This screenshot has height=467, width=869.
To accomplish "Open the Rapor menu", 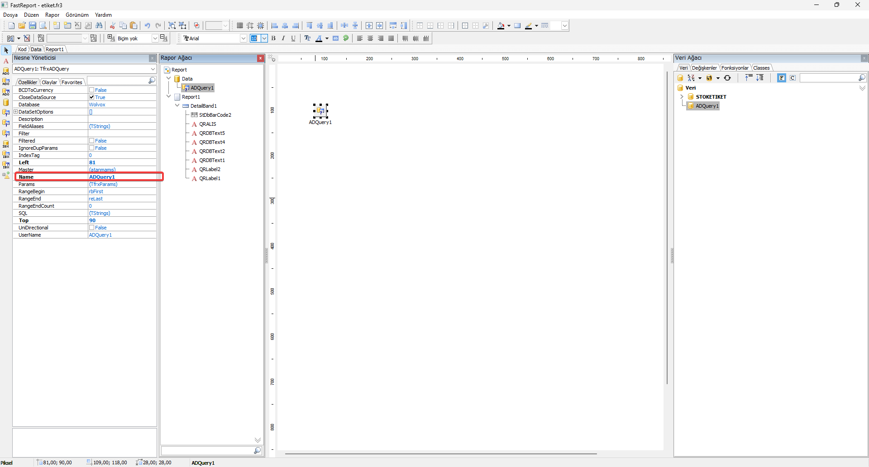I will click(x=52, y=15).
